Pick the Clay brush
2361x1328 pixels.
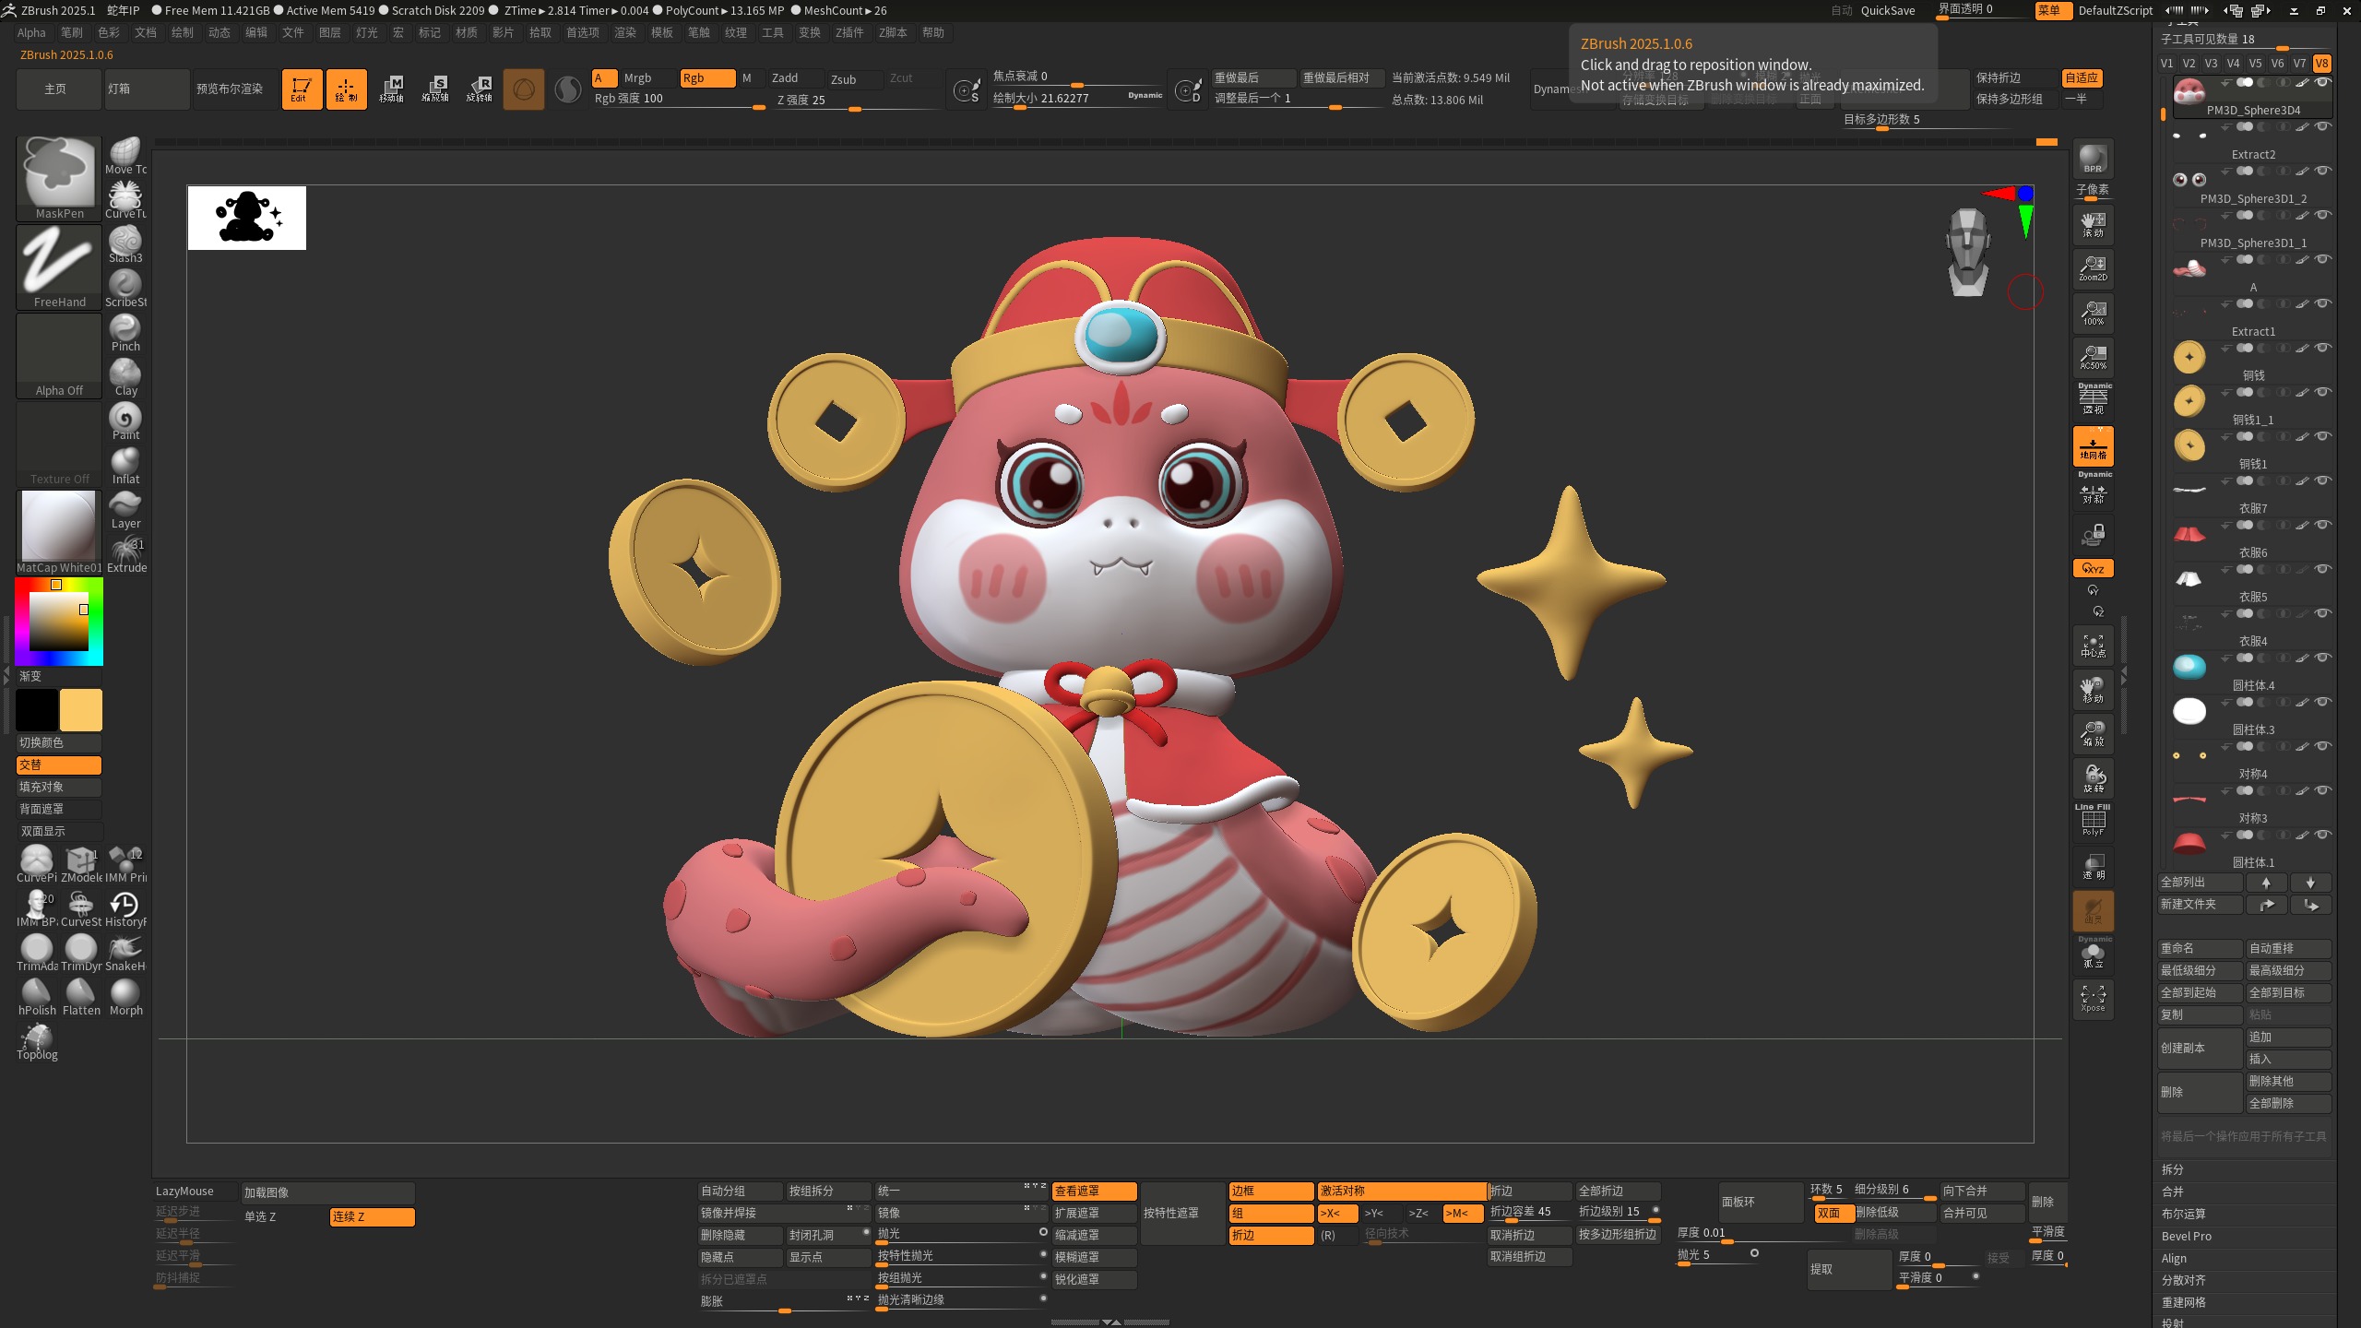(x=125, y=377)
